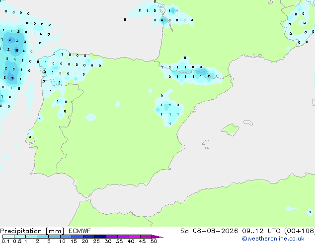The height and width of the screenshot is (243, 315).
Task: Select the 30–35 mm purple legend swatch
Action: 111,237
